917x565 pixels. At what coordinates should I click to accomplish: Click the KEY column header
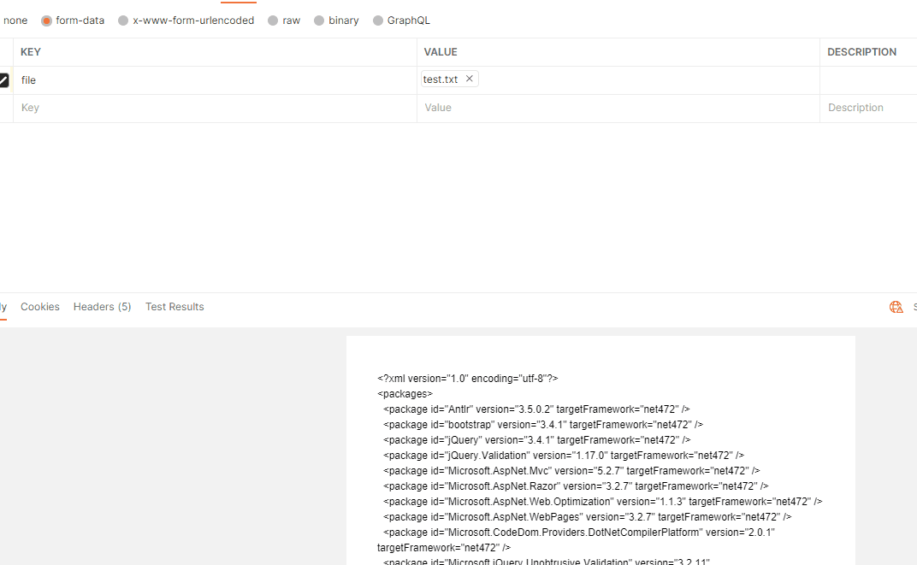coord(31,52)
